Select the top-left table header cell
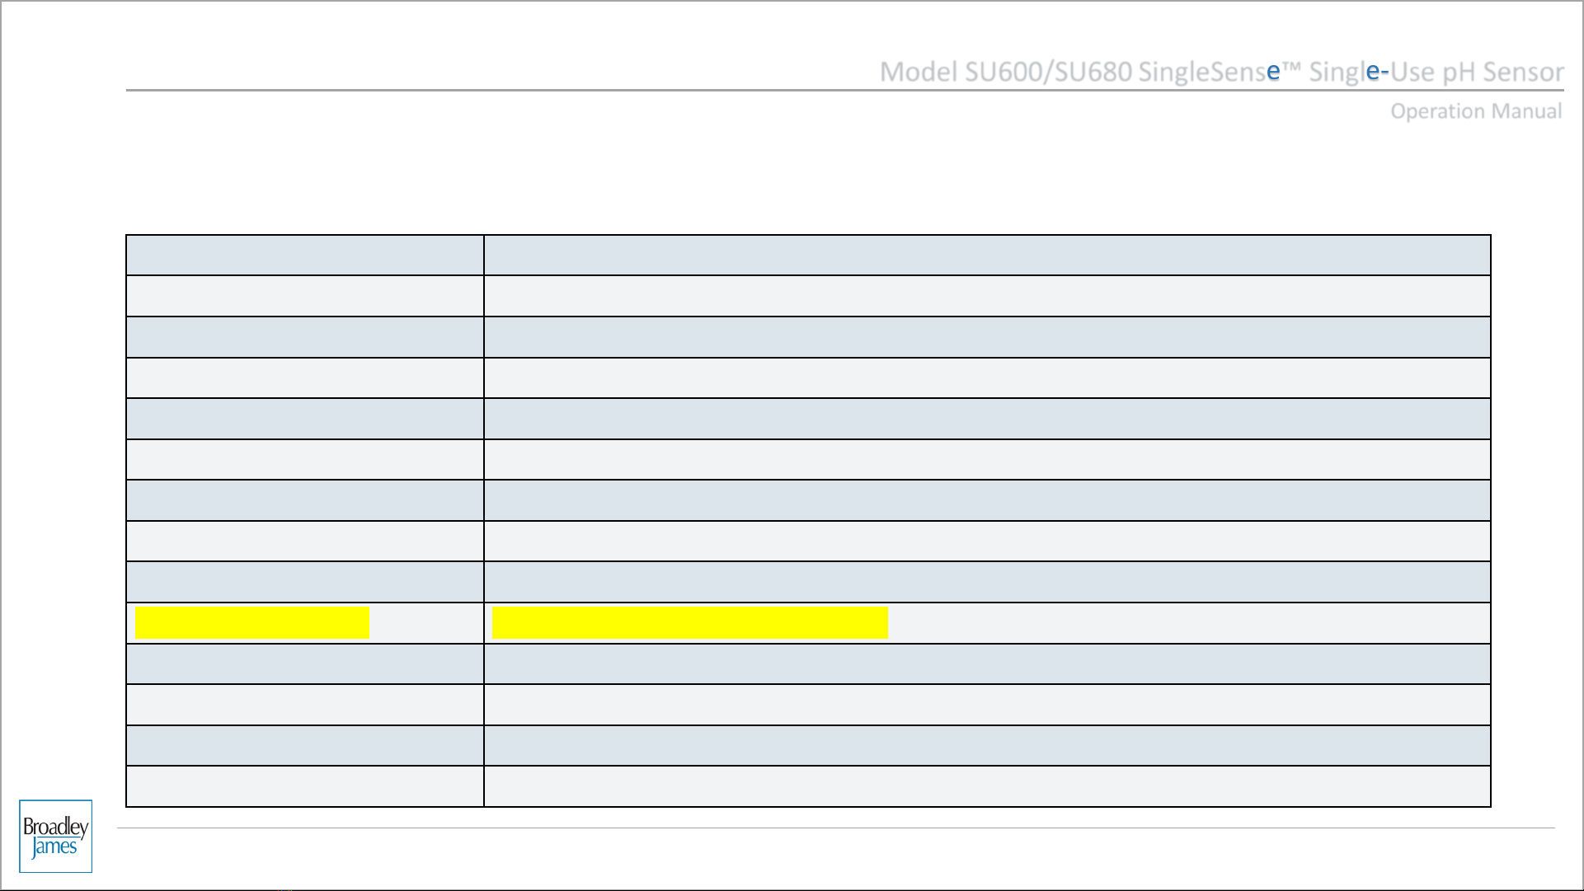Image resolution: width=1584 pixels, height=891 pixels. [304, 256]
